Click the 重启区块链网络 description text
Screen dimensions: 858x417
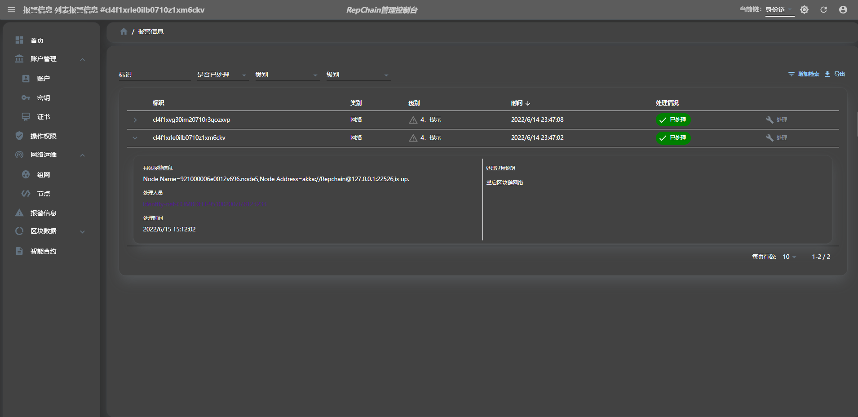pos(505,183)
